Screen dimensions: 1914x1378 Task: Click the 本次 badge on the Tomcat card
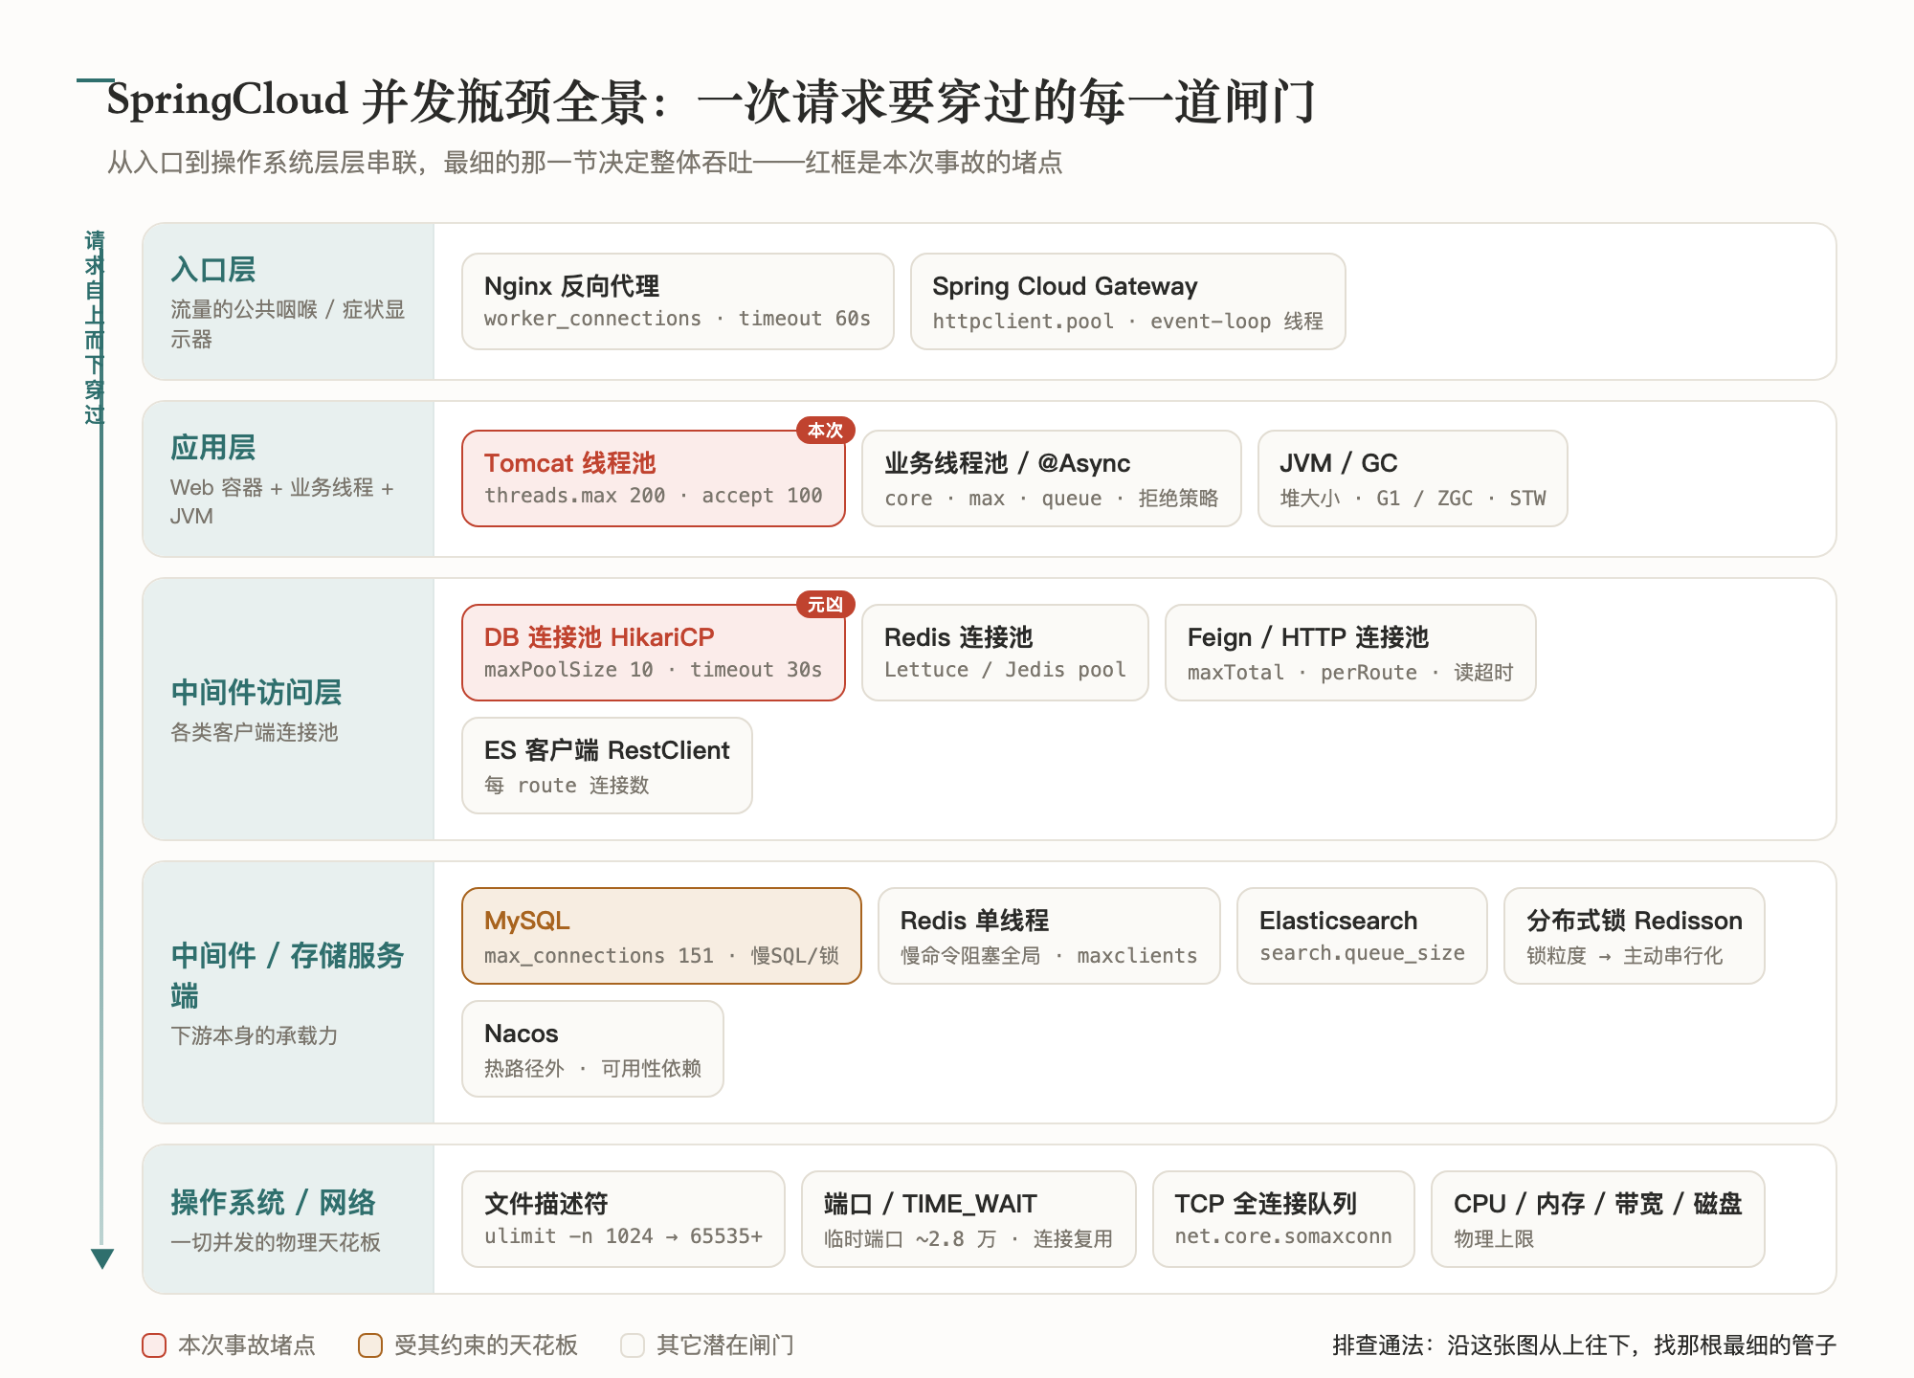[x=825, y=431]
